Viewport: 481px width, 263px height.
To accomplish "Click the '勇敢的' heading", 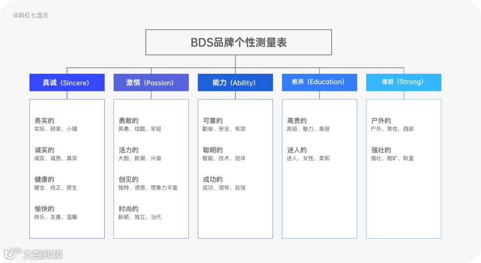I will pyautogui.click(x=129, y=121).
